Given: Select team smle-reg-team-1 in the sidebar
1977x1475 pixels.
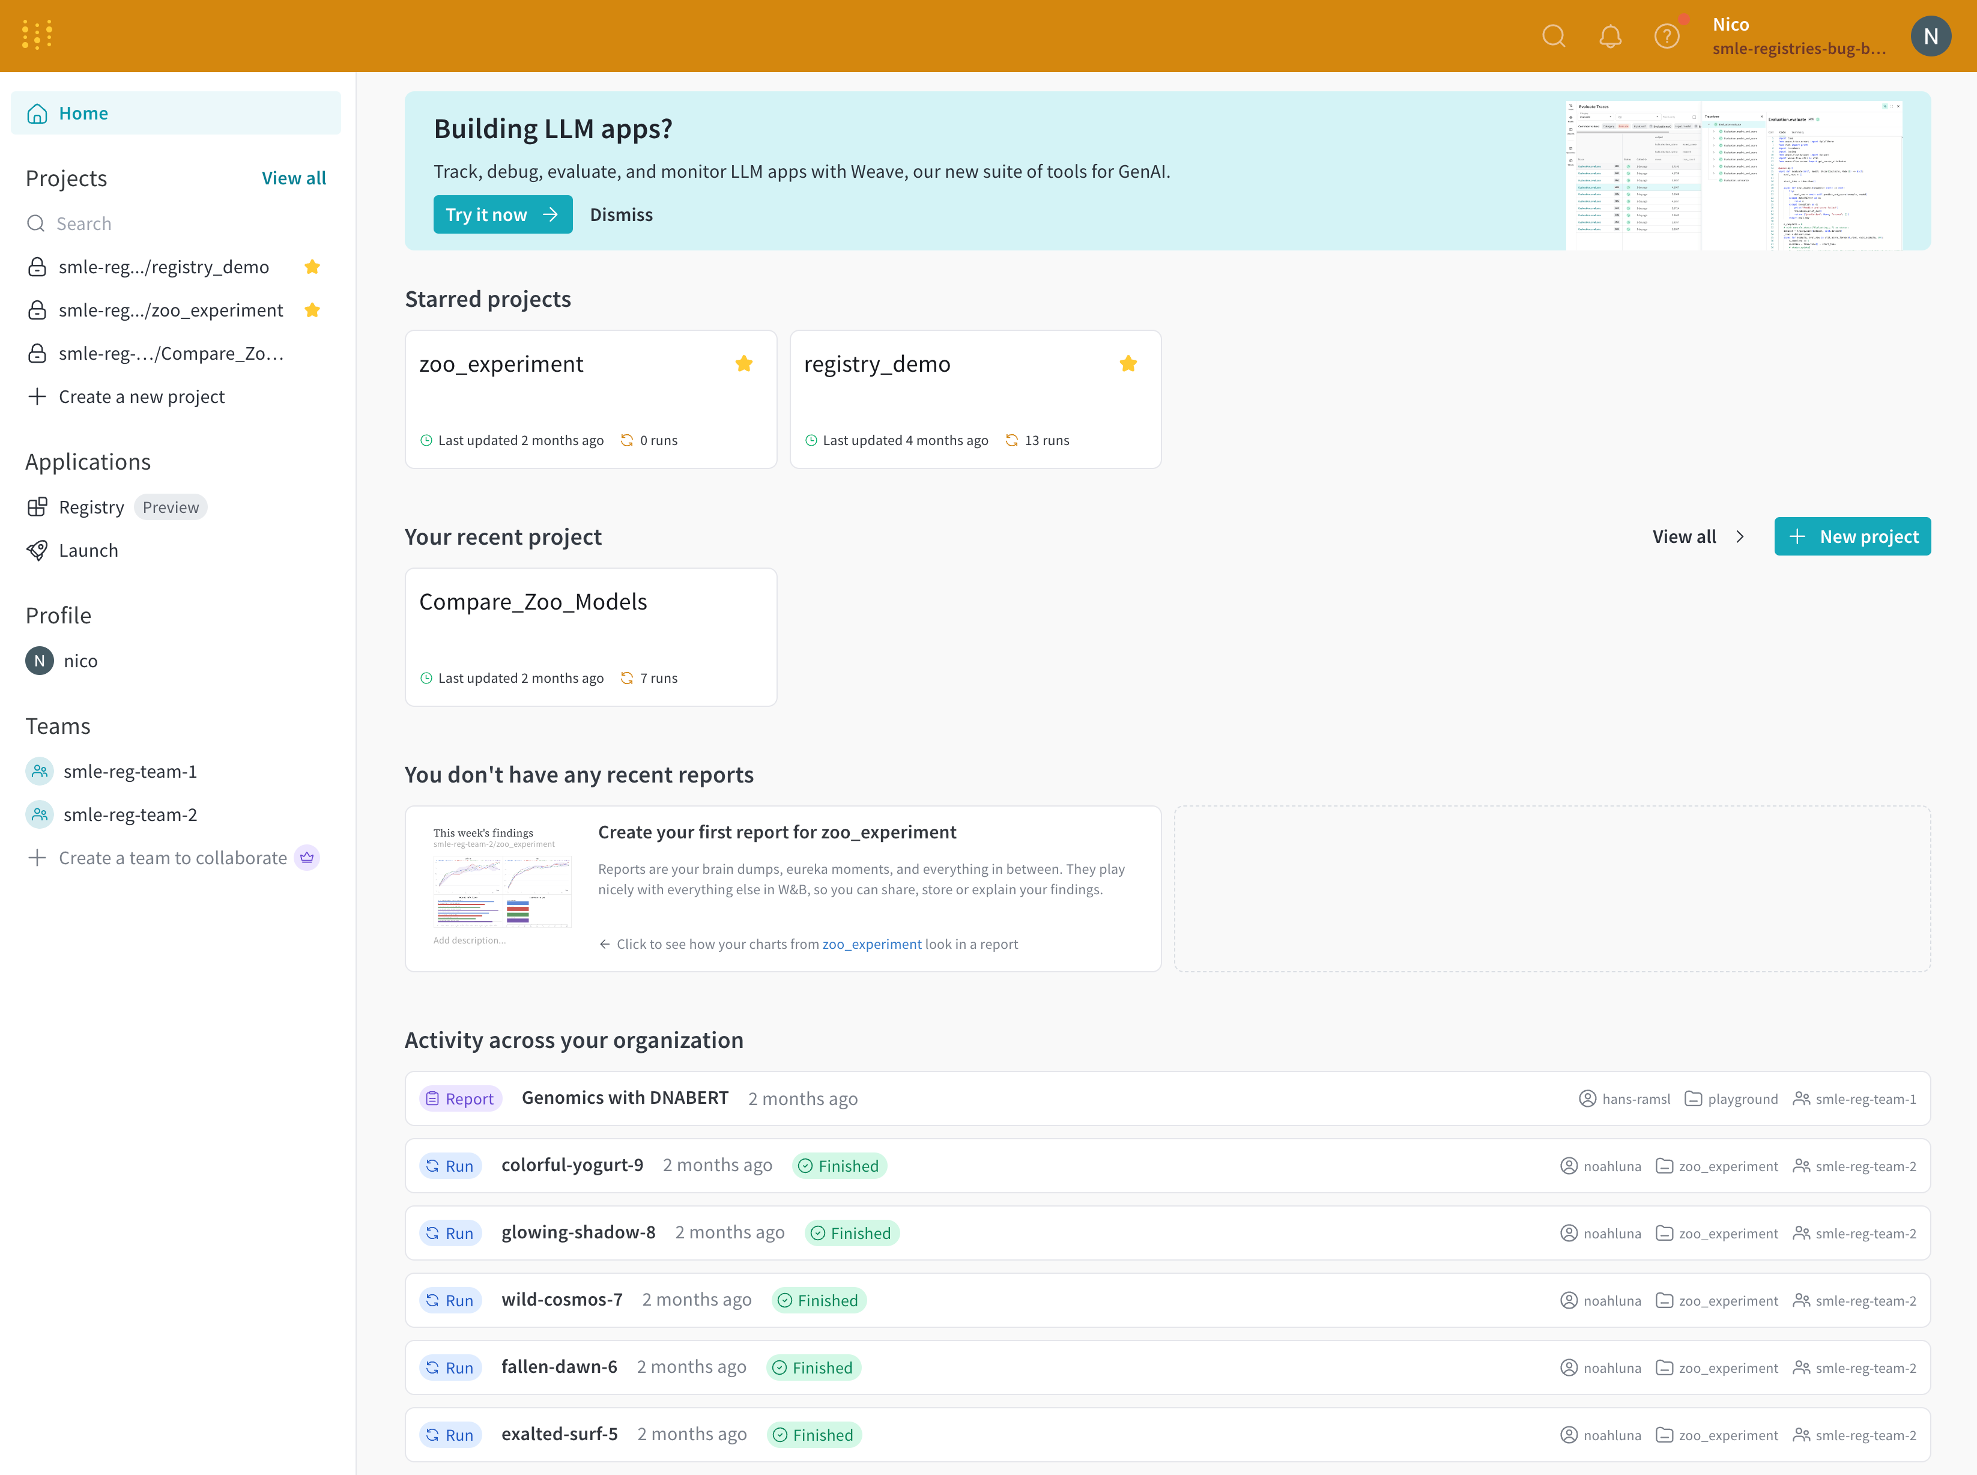Looking at the screenshot, I should 130,771.
